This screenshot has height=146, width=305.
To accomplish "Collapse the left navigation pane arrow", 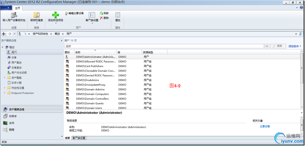I will point(61,40).
